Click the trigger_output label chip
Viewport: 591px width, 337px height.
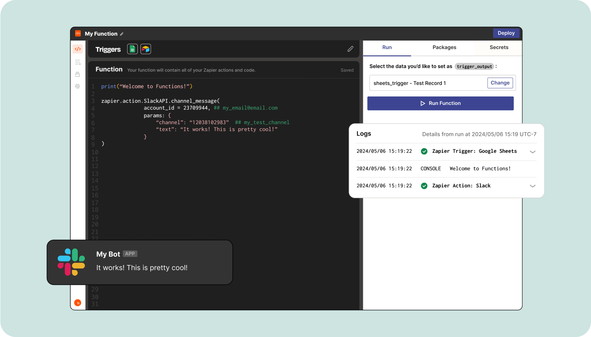(474, 66)
